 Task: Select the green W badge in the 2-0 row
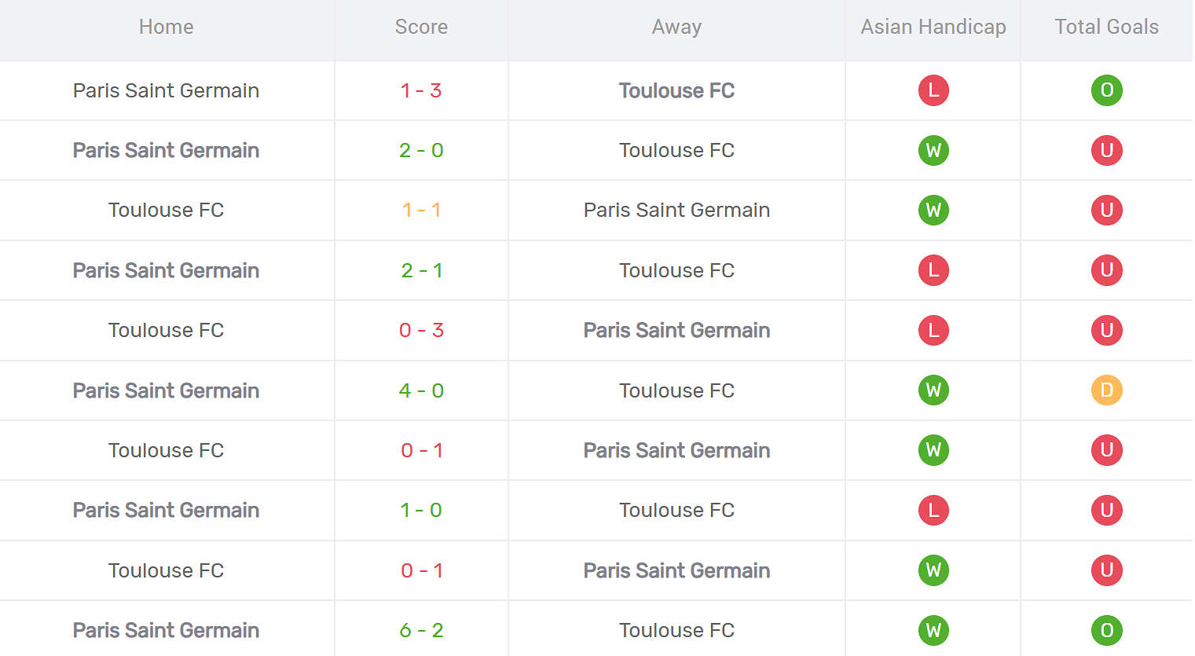[x=933, y=150]
